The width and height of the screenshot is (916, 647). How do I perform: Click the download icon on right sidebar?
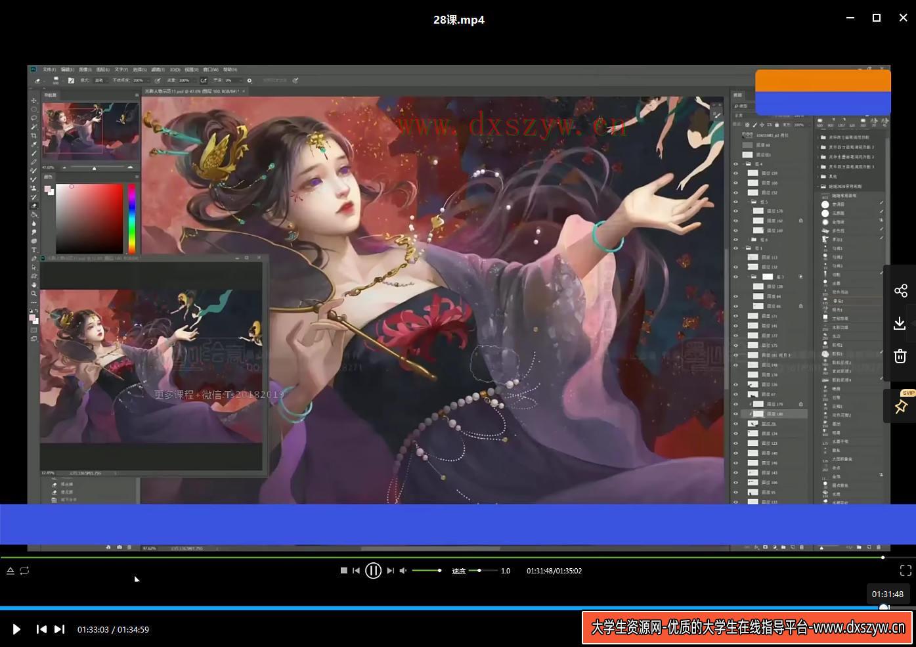coord(900,323)
